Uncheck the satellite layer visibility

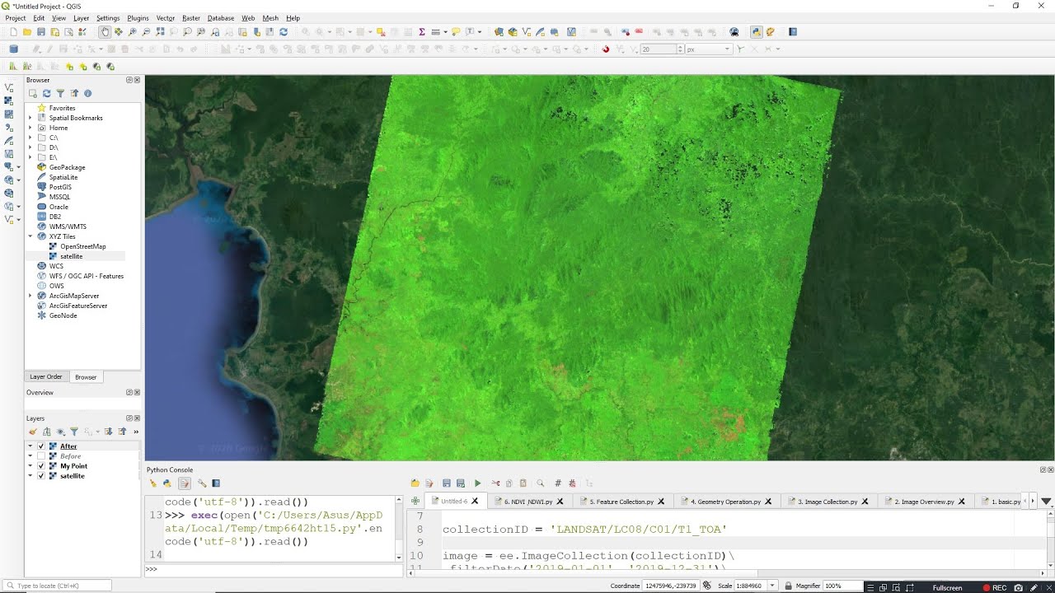[41, 476]
